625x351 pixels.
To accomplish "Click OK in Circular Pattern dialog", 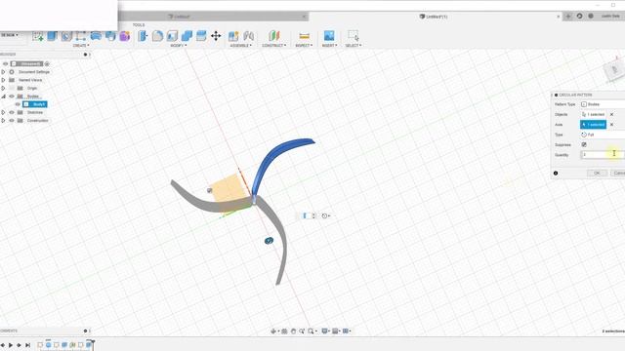I will (597, 174).
